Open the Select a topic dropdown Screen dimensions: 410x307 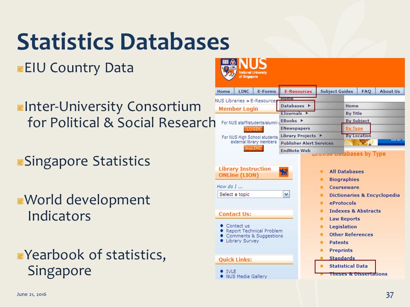[254, 194]
